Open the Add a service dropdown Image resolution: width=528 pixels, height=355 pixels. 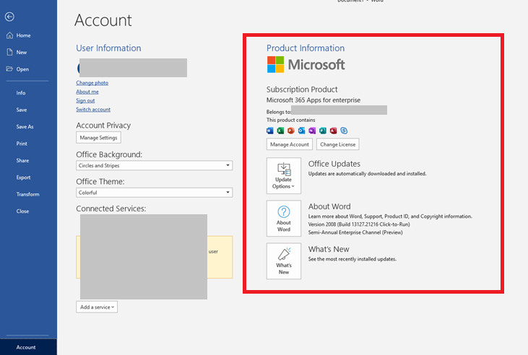[x=97, y=307]
